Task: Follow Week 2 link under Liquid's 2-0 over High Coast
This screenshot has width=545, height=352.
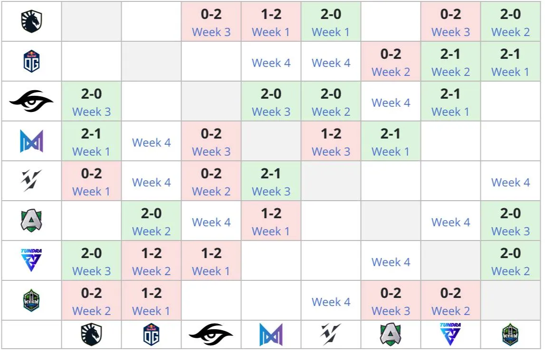Action: click(510, 32)
